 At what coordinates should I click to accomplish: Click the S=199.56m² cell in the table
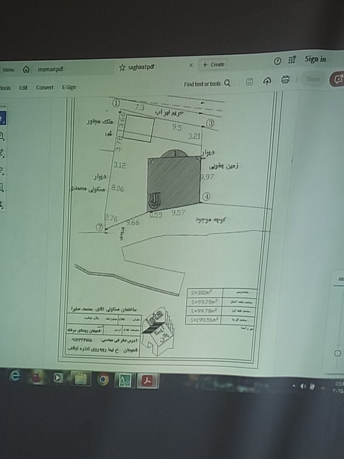[204, 320]
